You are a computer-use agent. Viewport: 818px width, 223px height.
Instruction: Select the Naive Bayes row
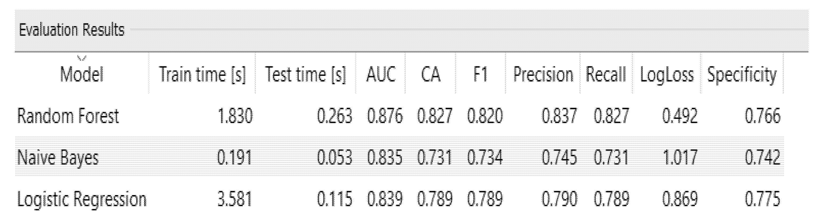point(58,158)
